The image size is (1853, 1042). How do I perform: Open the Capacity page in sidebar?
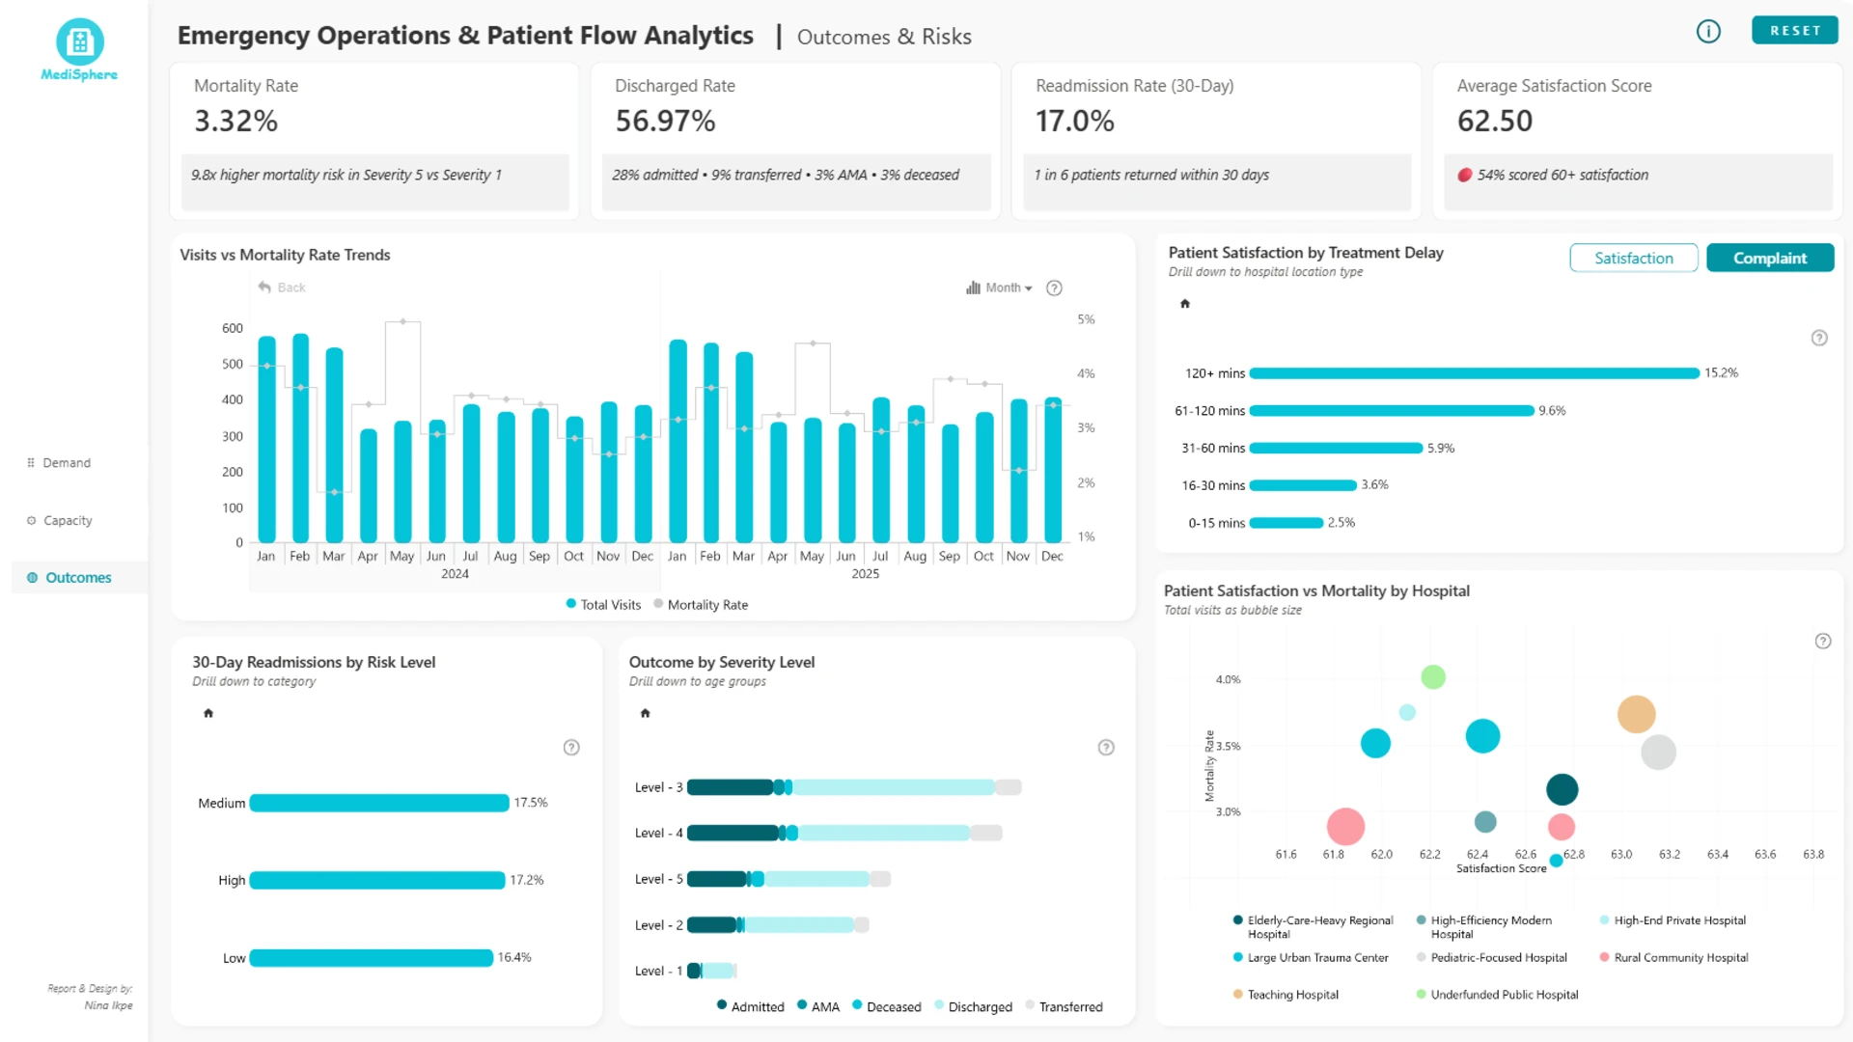coord(68,520)
